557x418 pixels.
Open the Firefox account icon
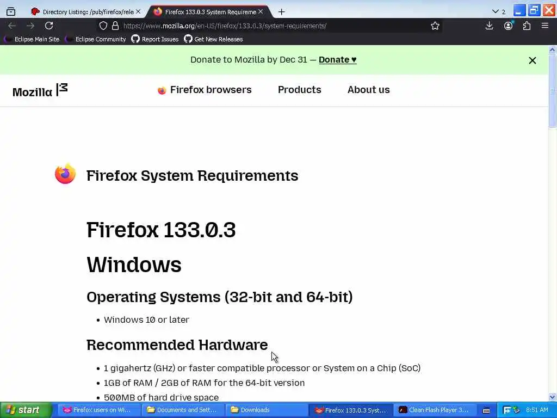509,26
